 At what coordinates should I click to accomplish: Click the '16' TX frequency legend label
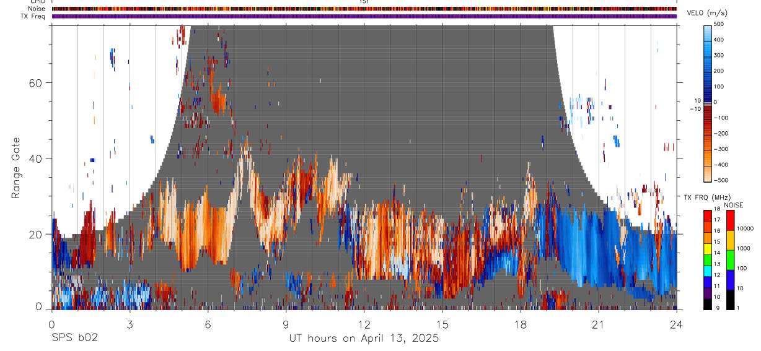[x=716, y=231]
